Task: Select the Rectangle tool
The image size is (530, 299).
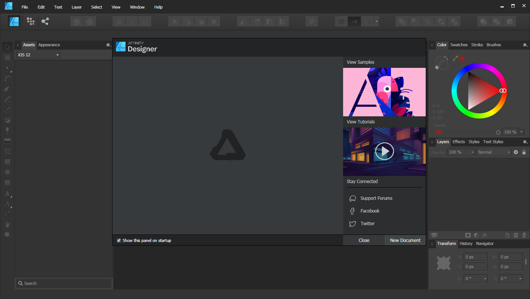Action: (7, 162)
